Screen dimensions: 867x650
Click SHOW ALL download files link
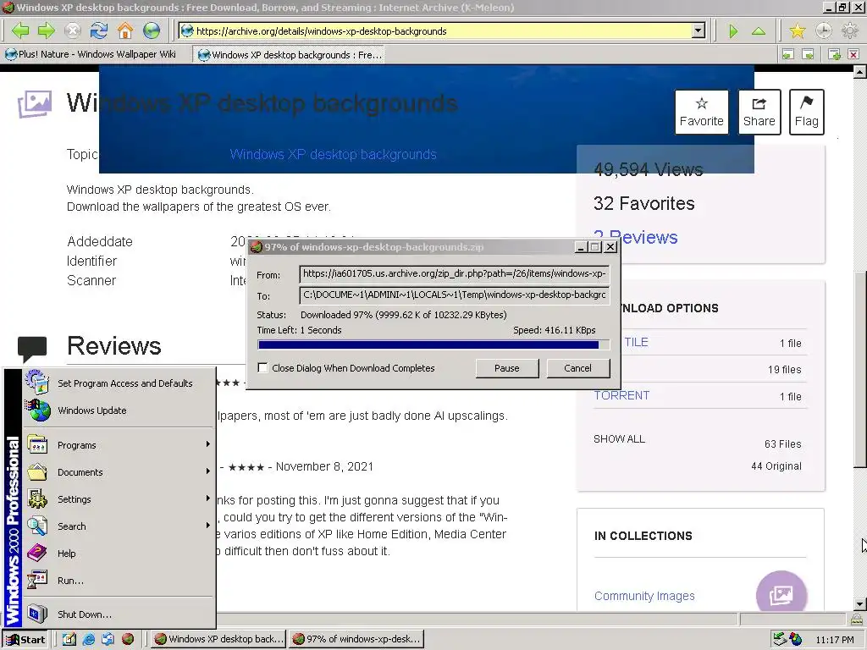619,439
